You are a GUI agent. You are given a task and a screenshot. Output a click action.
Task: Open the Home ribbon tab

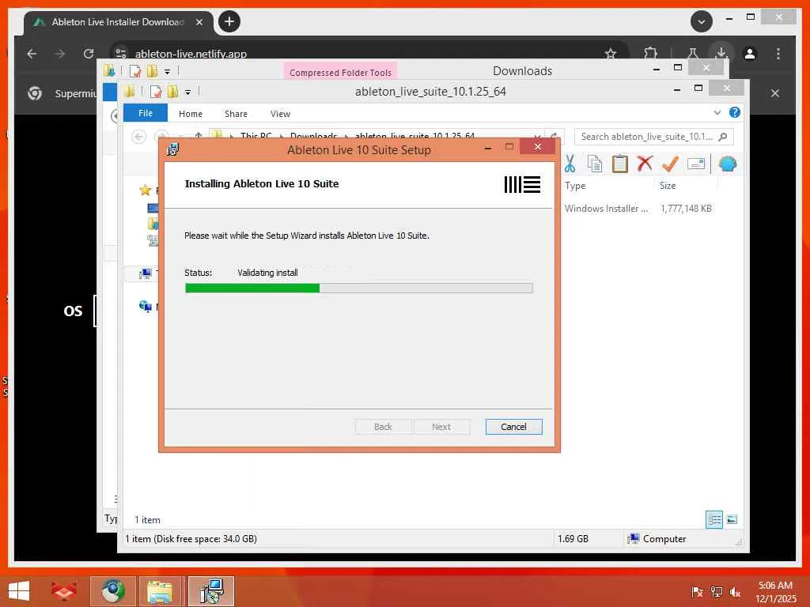[191, 114]
